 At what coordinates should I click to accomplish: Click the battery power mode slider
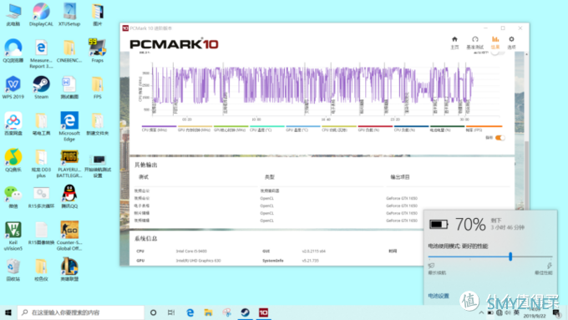[x=490, y=257]
